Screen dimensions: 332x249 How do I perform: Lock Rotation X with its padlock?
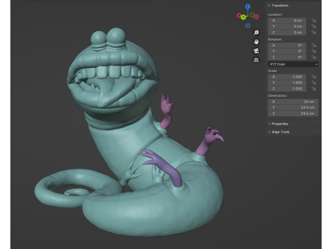tap(313, 46)
